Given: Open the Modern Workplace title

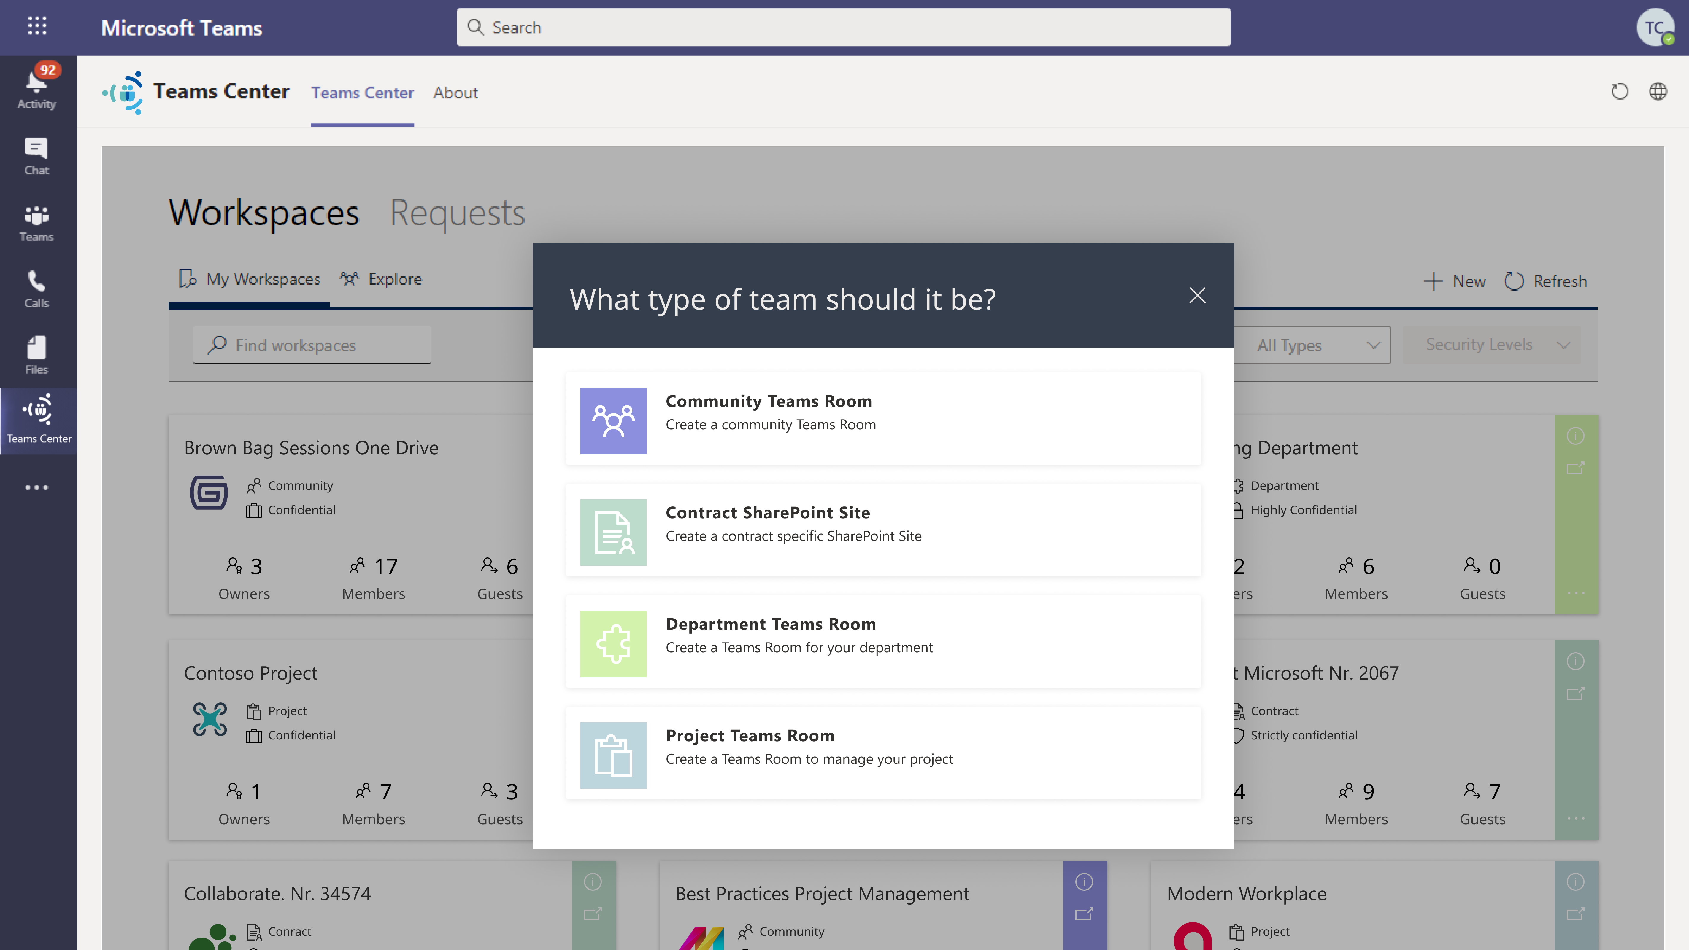Looking at the screenshot, I should (1247, 894).
